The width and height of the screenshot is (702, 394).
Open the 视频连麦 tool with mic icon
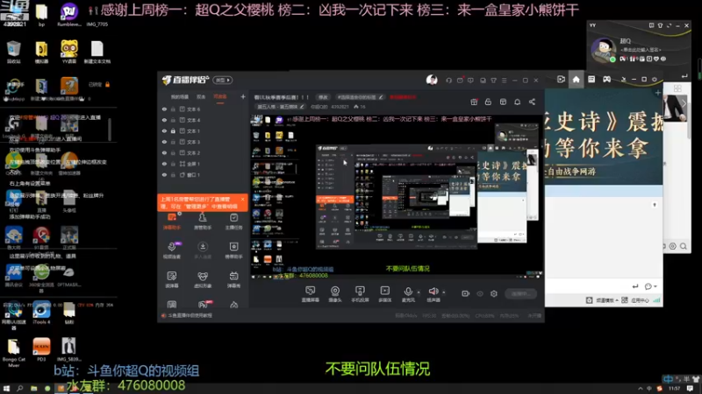click(x=171, y=250)
